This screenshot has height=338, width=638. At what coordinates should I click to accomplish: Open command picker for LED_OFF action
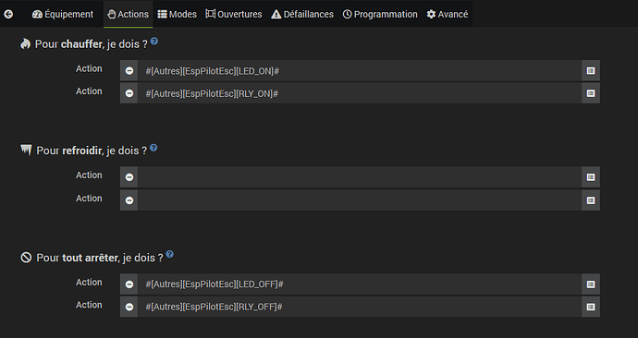point(591,284)
